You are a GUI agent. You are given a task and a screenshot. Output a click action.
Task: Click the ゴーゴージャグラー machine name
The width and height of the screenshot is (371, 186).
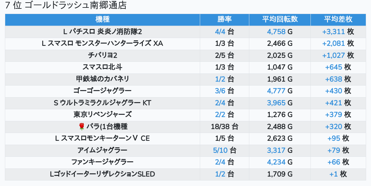103,91
